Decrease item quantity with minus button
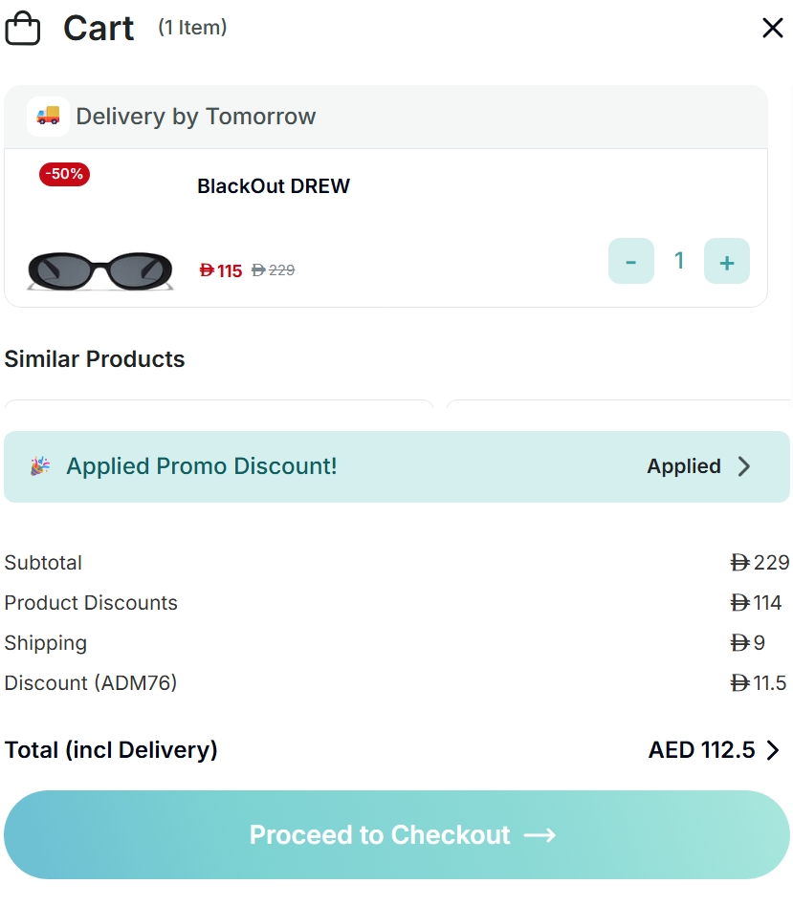The width and height of the screenshot is (793, 905). pos(631,261)
